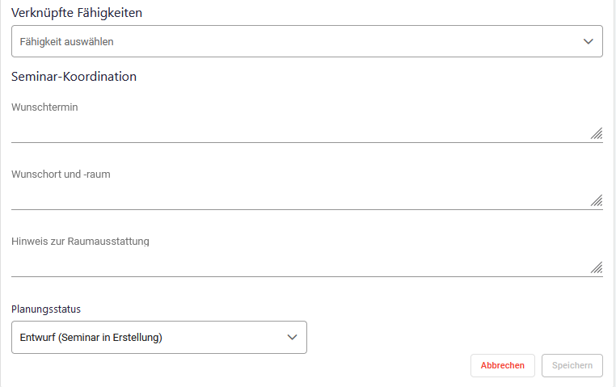
Task: Click the resize grip of the Raumausstattung field
Action: [596, 268]
